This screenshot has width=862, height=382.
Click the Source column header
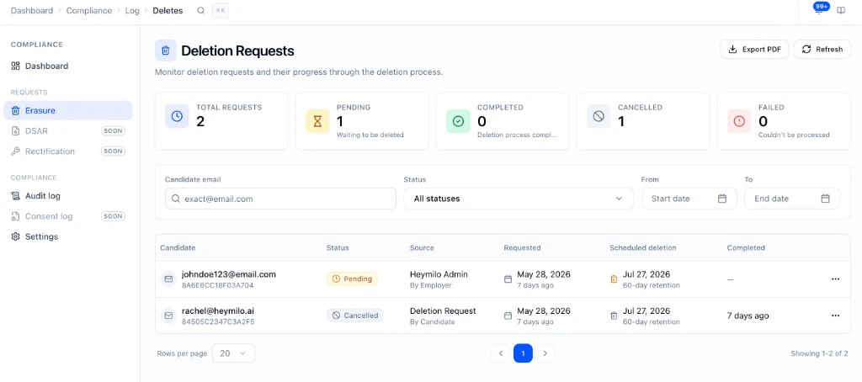pos(422,248)
